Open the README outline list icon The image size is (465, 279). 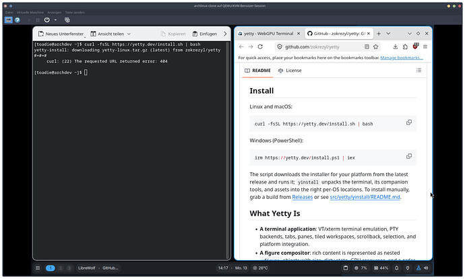coord(418,70)
